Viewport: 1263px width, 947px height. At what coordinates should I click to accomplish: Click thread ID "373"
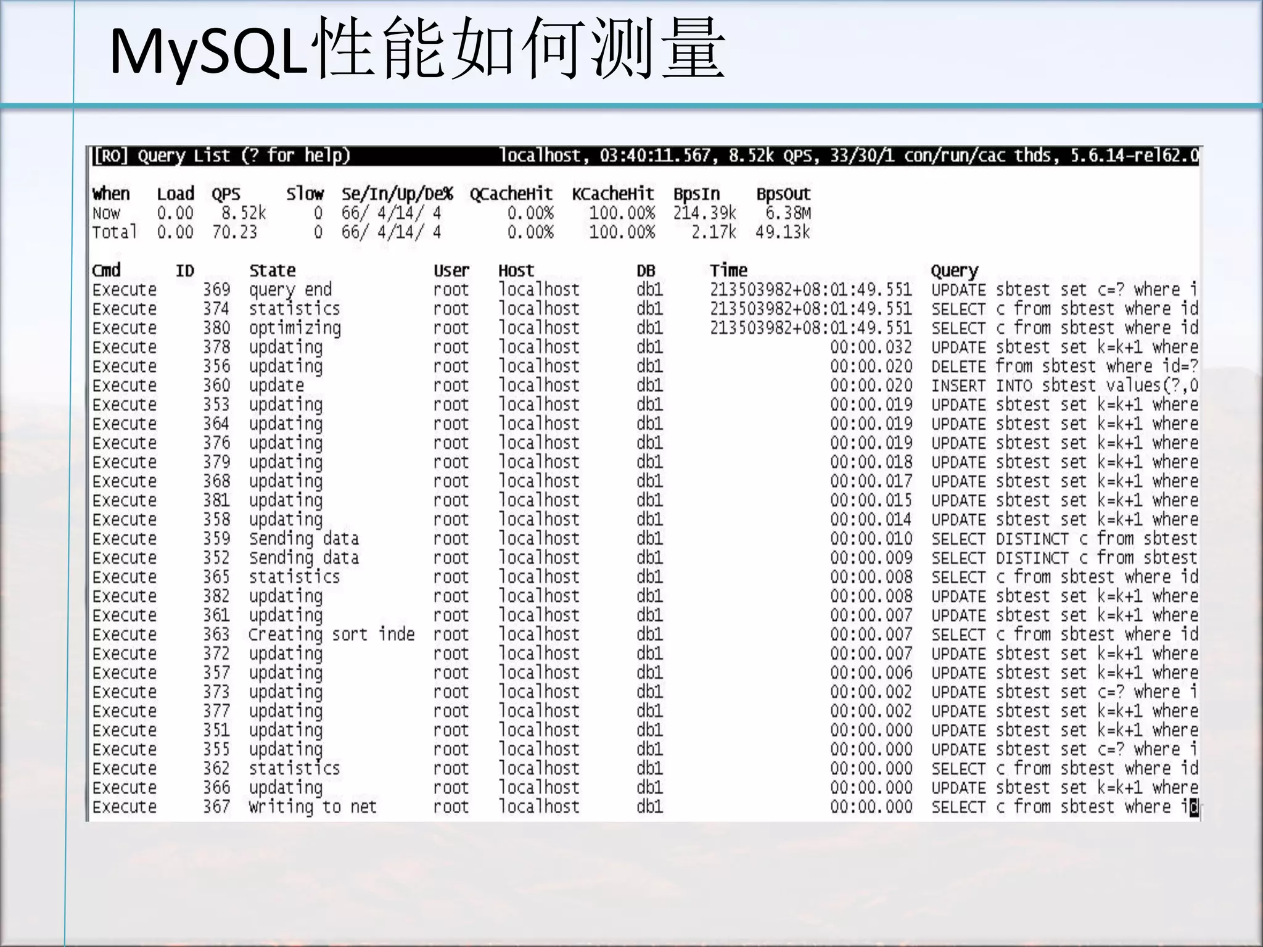(x=216, y=692)
